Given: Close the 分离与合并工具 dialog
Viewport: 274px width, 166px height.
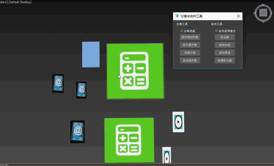Looking at the screenshot, I should (238, 16).
